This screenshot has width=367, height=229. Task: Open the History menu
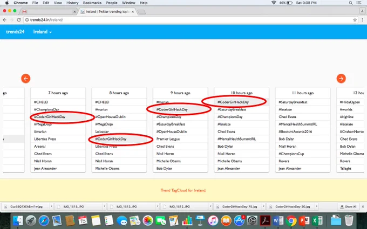(72, 3)
